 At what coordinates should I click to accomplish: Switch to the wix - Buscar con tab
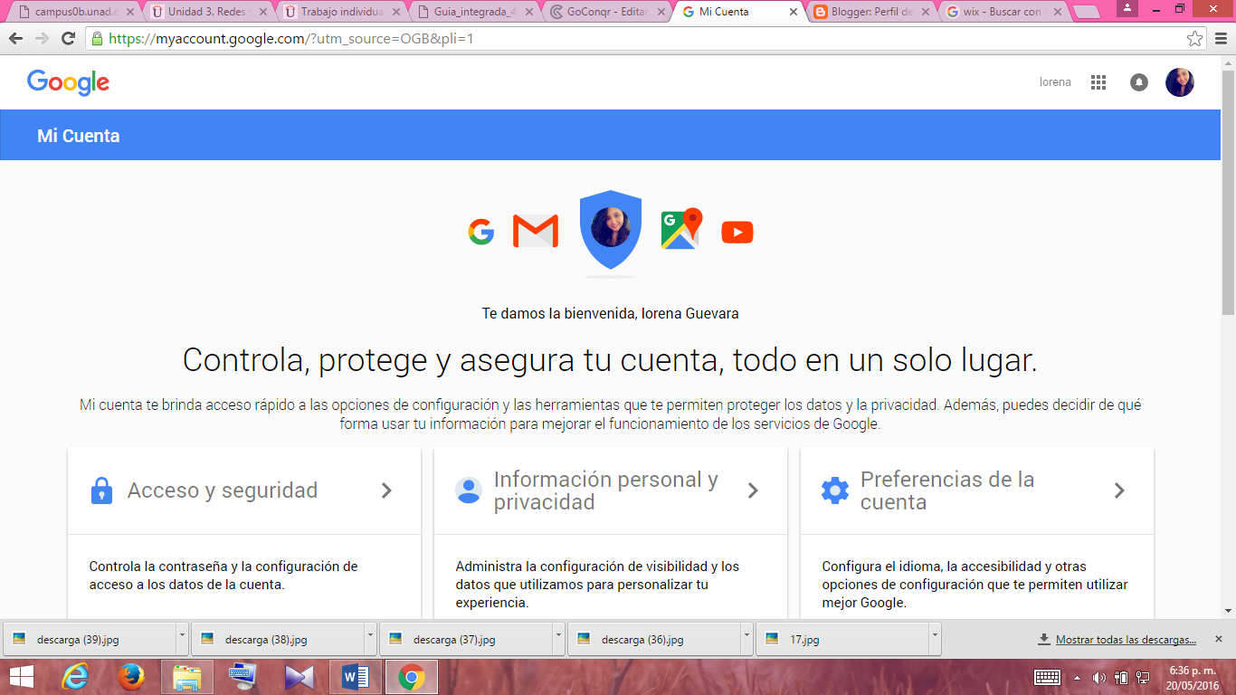1005,13
